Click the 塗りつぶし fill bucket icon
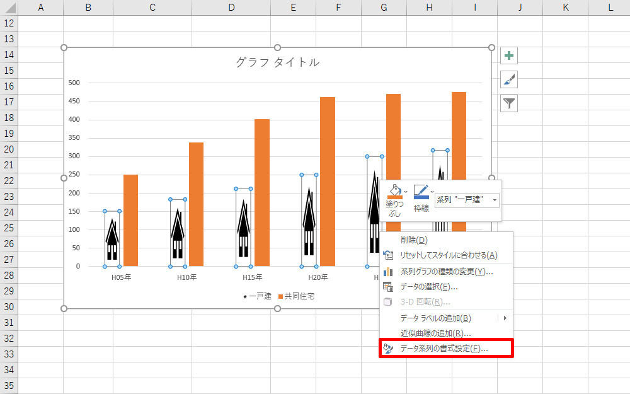This screenshot has height=394, width=630. (394, 192)
